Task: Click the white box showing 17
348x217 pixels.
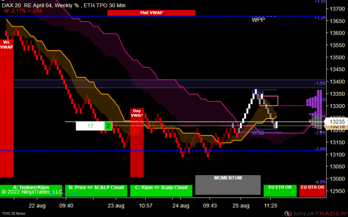Action: (90, 126)
